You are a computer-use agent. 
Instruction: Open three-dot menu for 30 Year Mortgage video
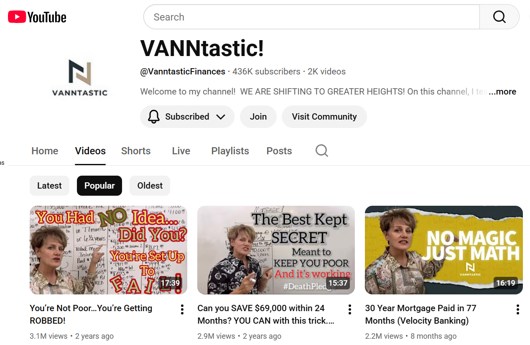[517, 309]
